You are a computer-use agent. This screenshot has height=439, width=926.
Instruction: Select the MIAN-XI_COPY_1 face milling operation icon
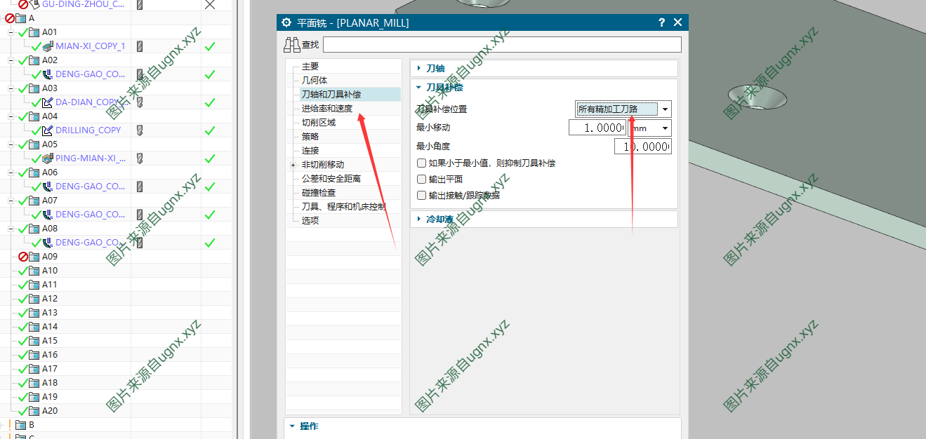tap(48, 46)
